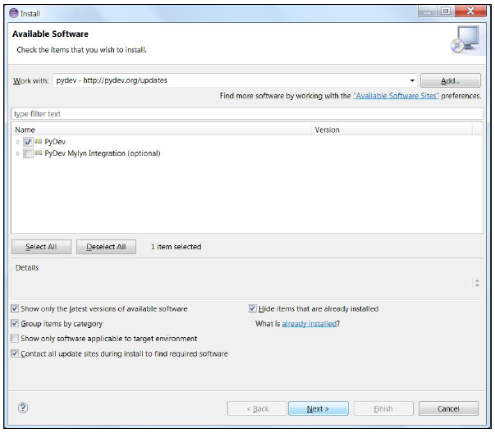The height and width of the screenshot is (433, 495).
Task: Open the Available Software Sites link
Action: tap(396, 96)
